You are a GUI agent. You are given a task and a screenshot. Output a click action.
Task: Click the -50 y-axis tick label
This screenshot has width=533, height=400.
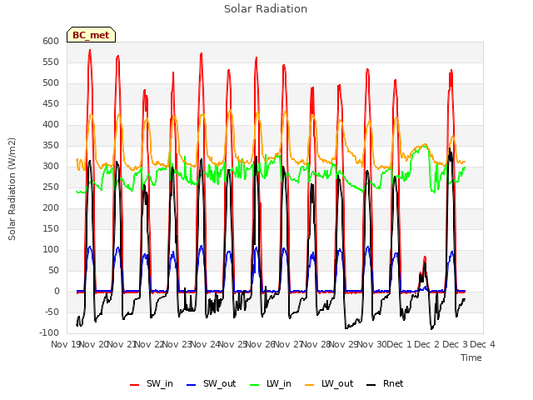(x=51, y=312)
